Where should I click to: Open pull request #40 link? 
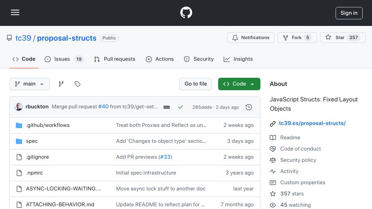click(x=103, y=107)
